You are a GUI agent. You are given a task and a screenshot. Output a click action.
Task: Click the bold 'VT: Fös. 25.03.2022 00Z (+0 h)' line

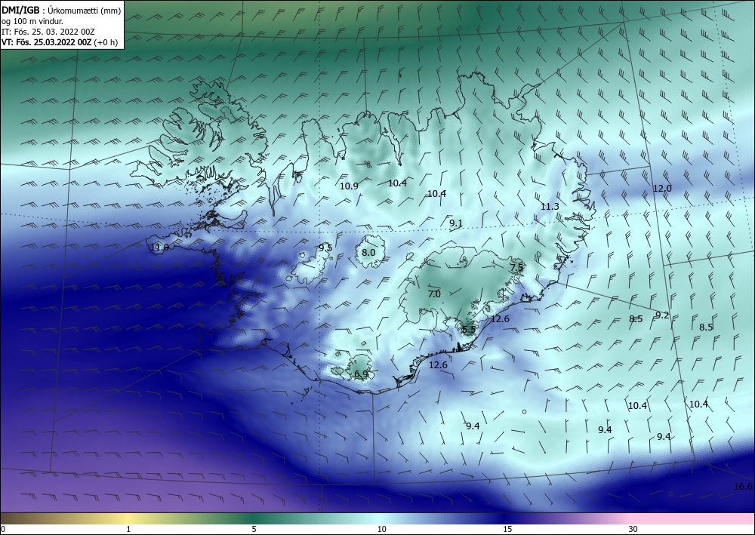coord(60,42)
